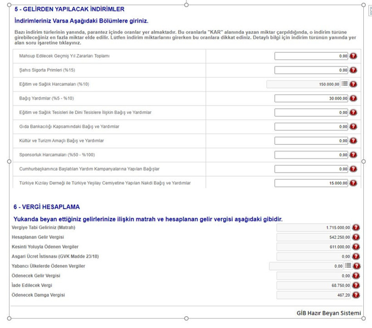Viewport: 372px width, 328px height.
Task: Click help icon next to Hesaplanan Gelir Vergisi
Action: click(x=356, y=237)
